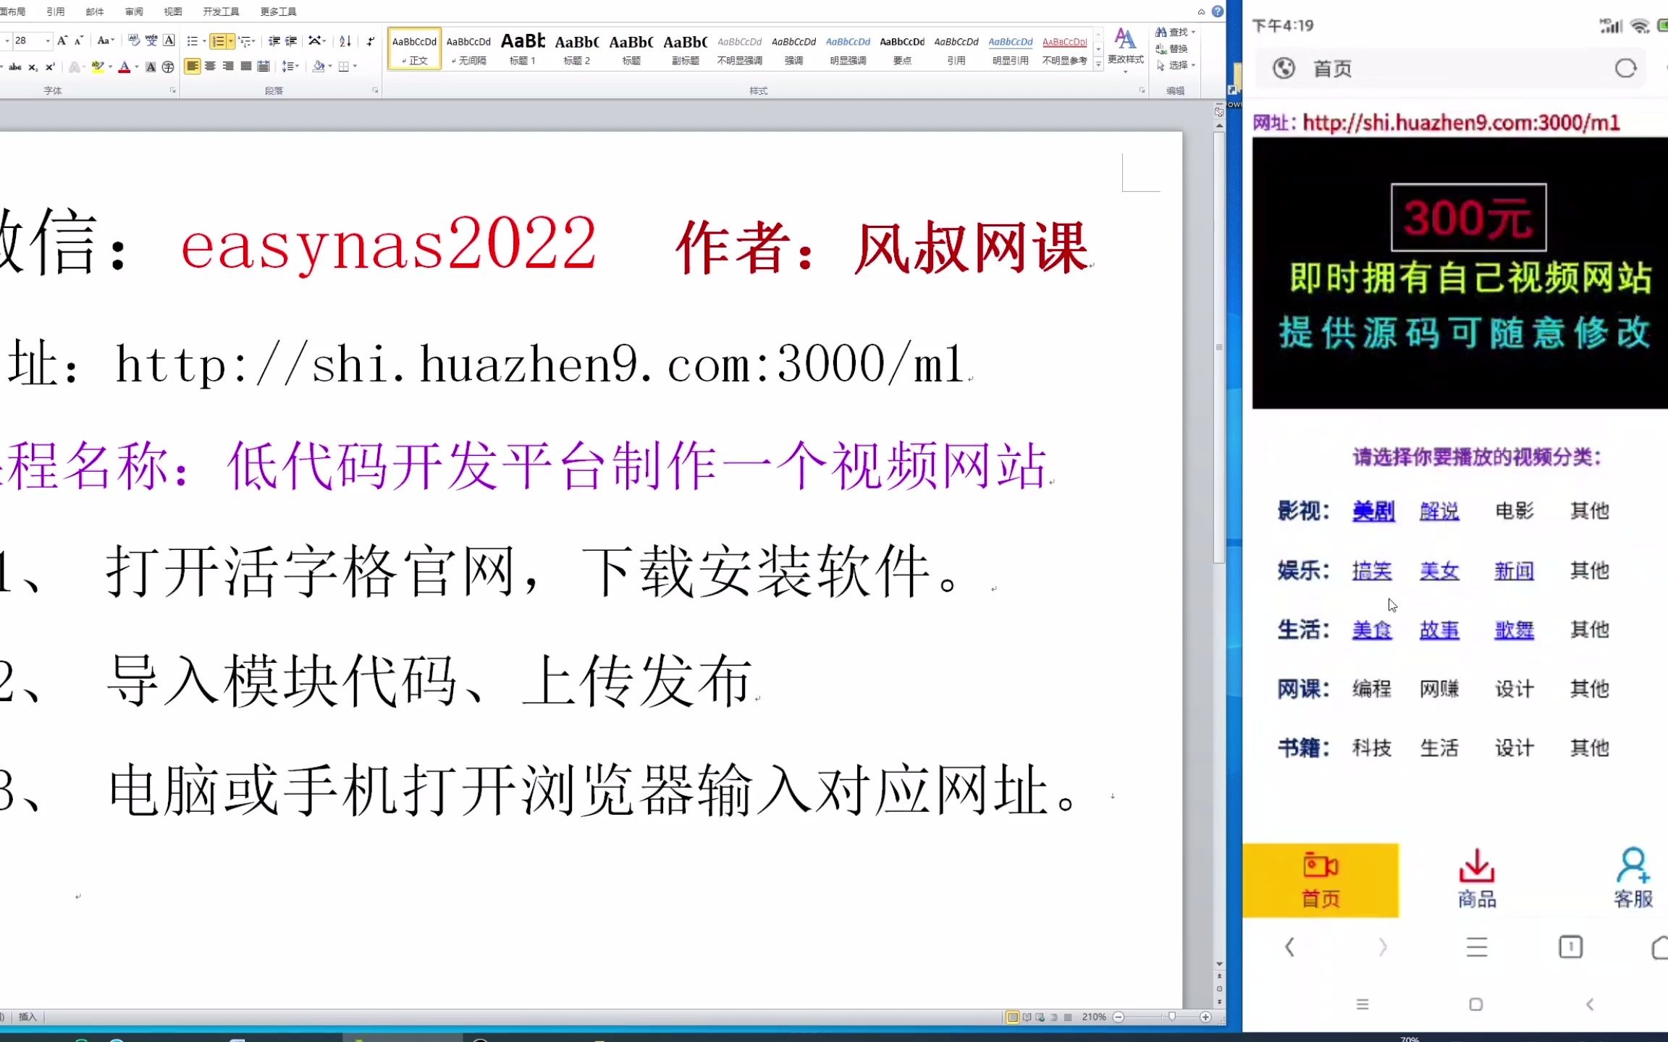Click the Sort A-Z icon
The image size is (1668, 1042).
[x=345, y=41]
